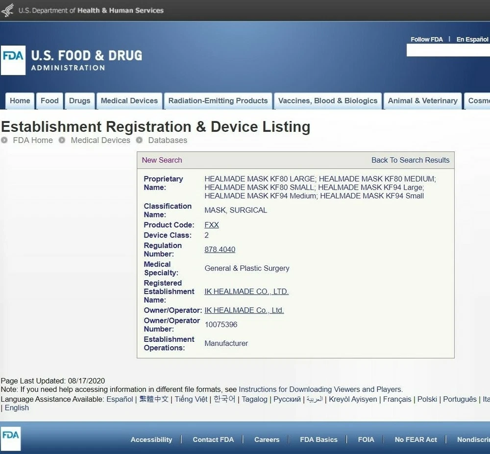Open product code FXX link

(x=211, y=225)
